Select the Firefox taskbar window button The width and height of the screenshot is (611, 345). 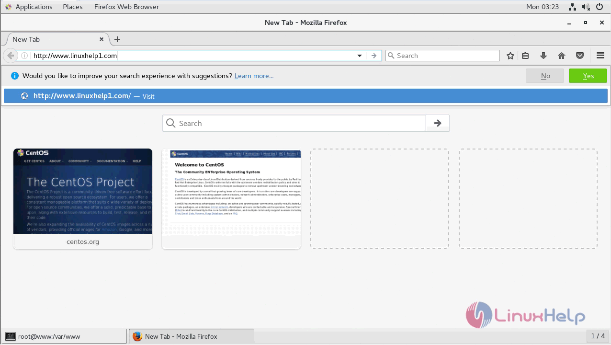(x=191, y=336)
